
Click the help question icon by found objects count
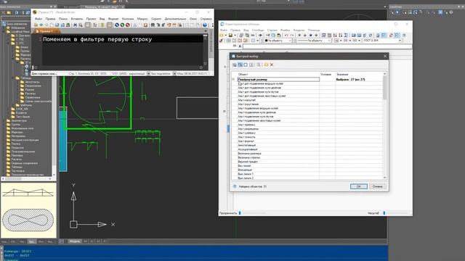point(235,186)
